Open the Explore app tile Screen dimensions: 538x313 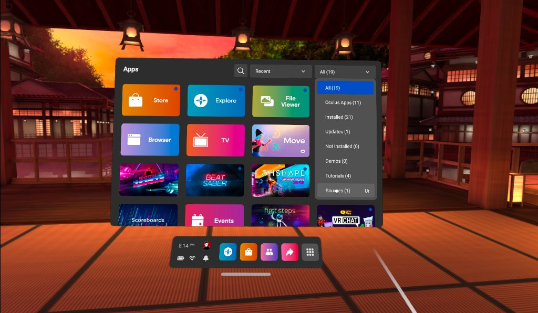tap(215, 100)
